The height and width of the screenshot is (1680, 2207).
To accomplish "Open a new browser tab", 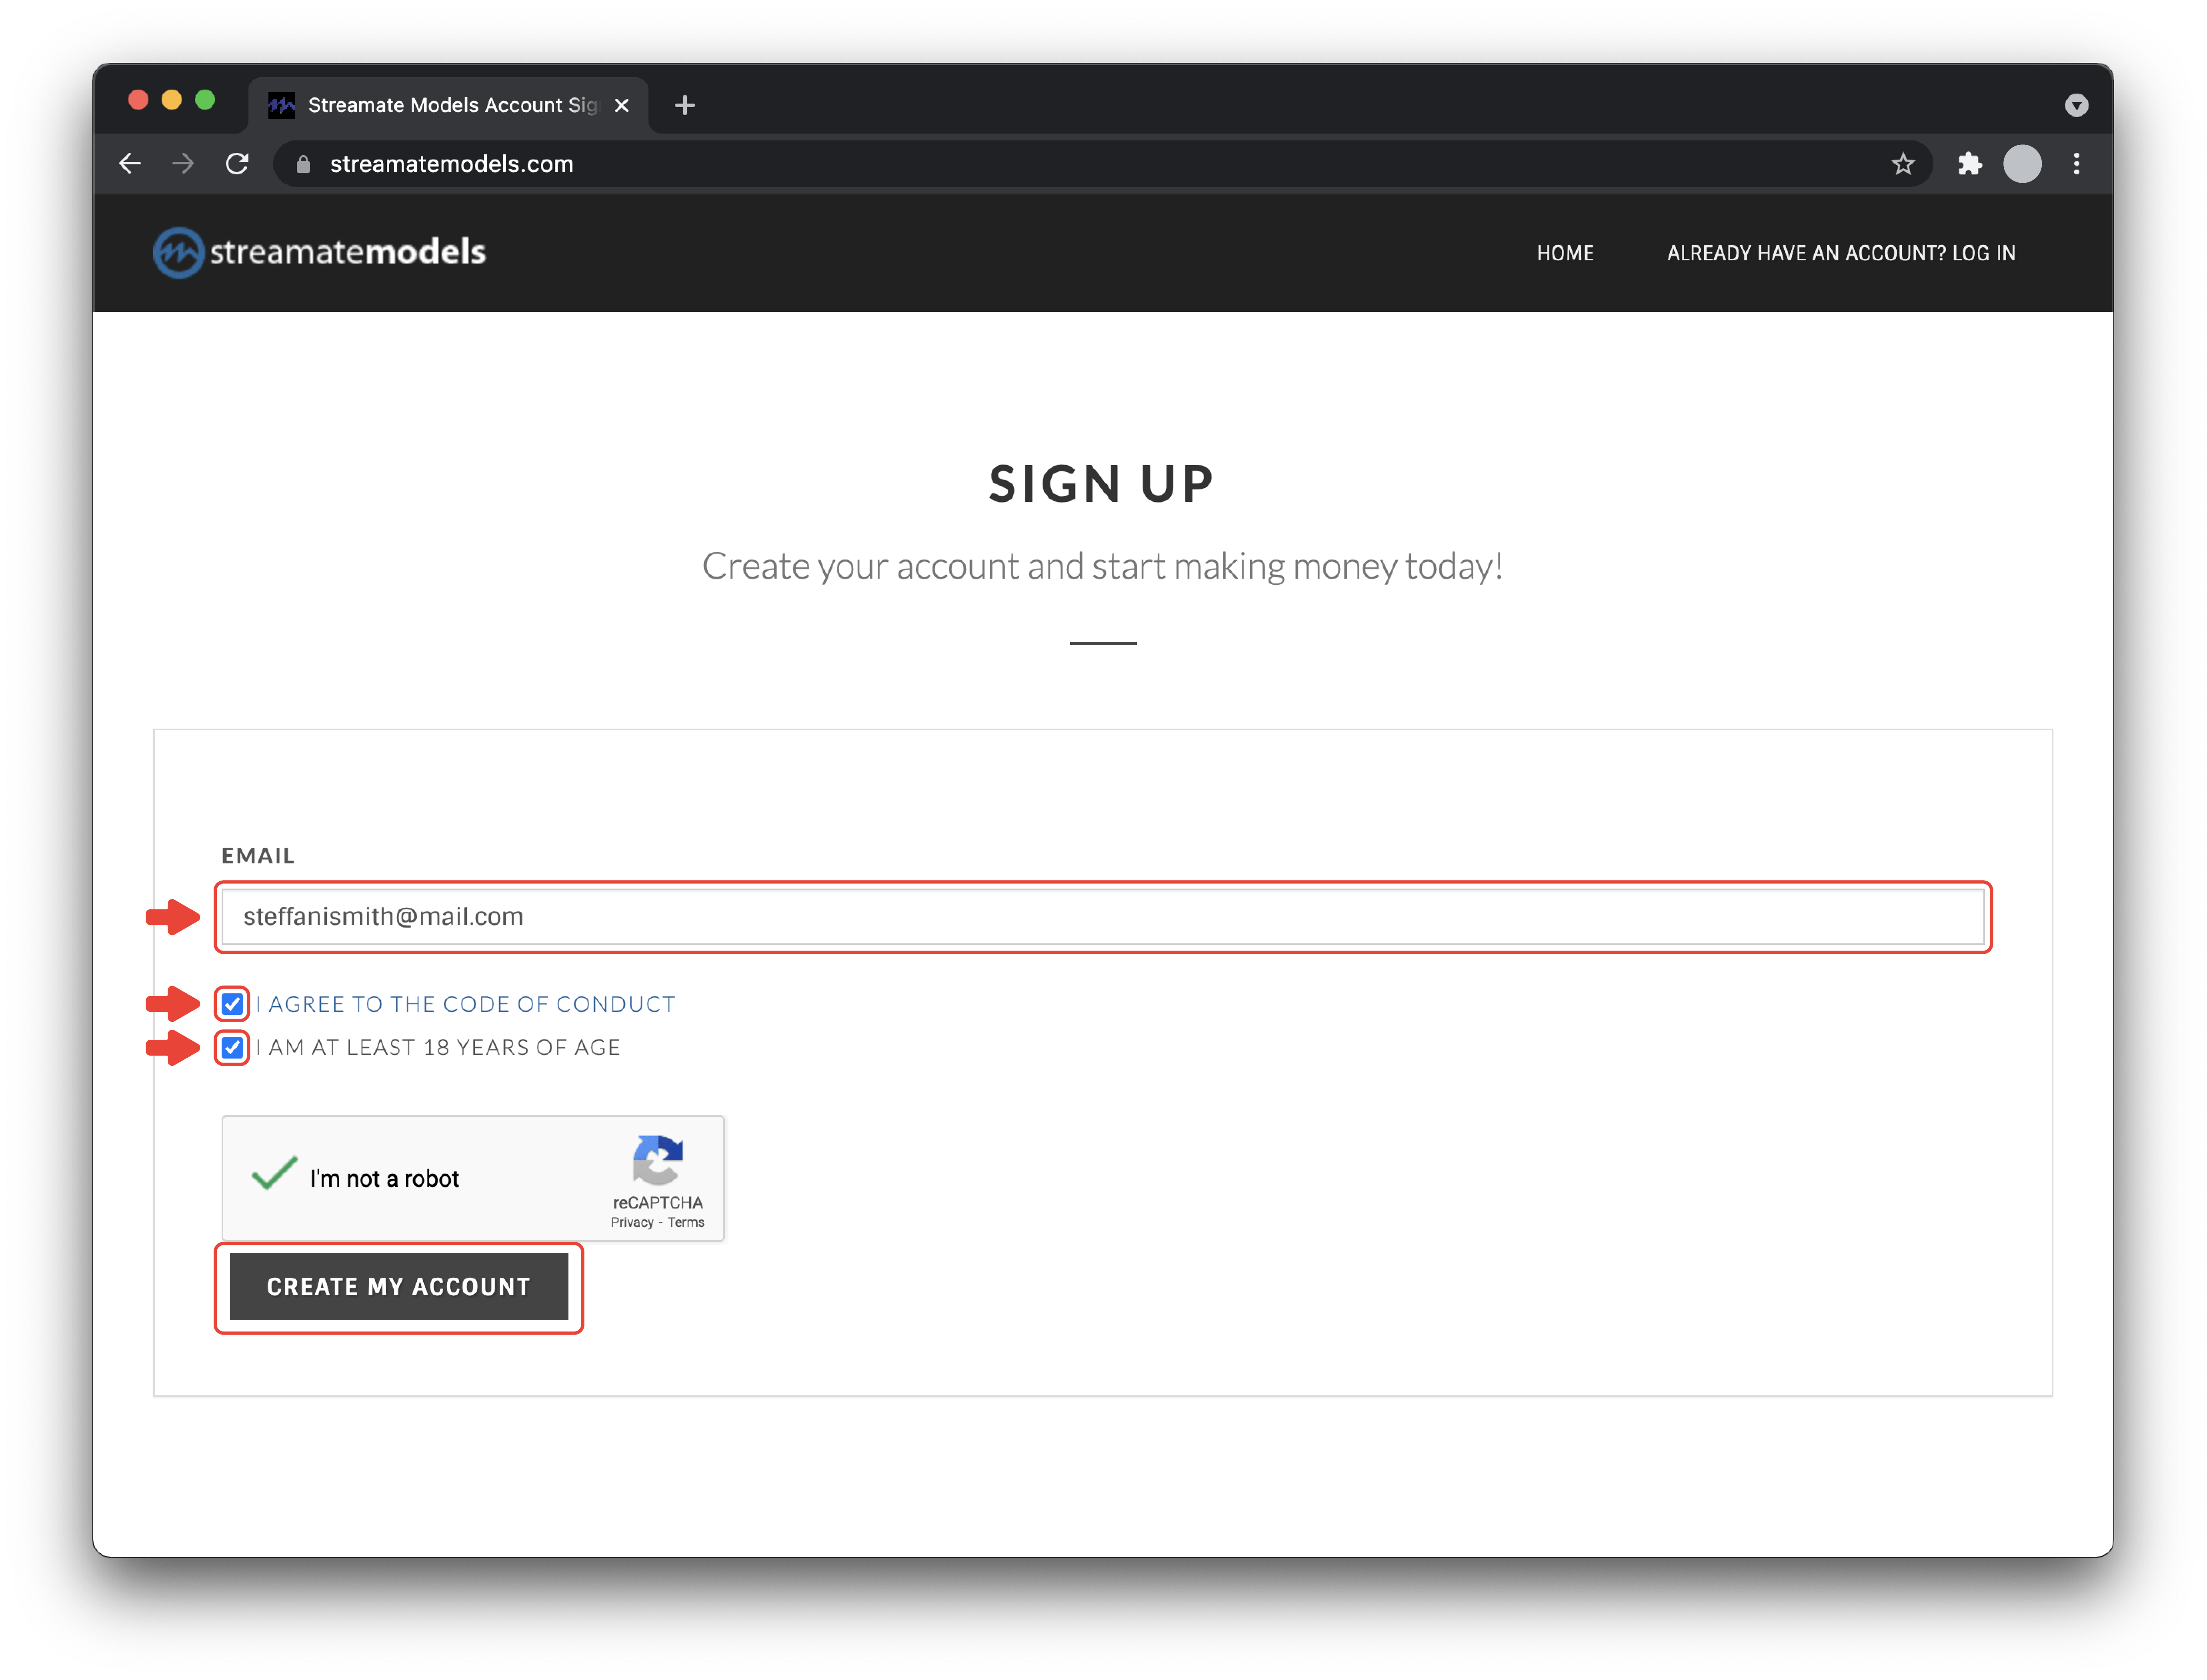I will tap(684, 106).
